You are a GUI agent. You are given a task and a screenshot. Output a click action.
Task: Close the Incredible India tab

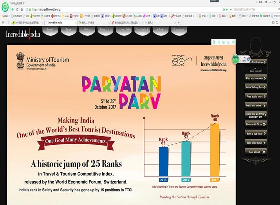76,23
